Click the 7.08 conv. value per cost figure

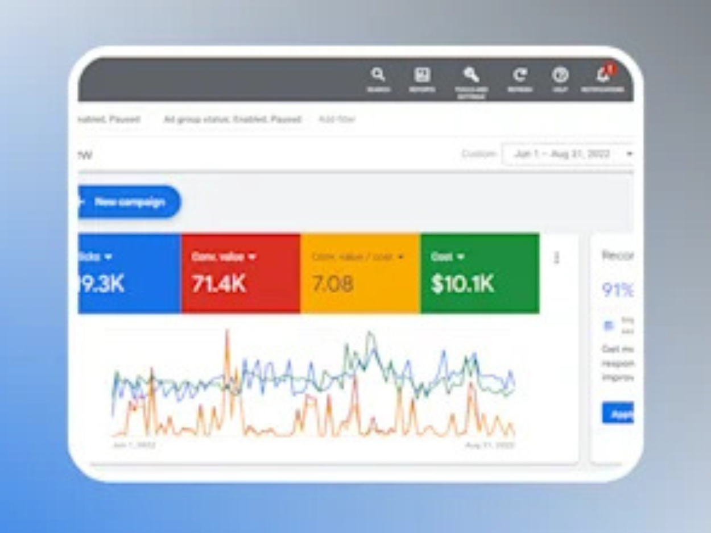(x=332, y=284)
